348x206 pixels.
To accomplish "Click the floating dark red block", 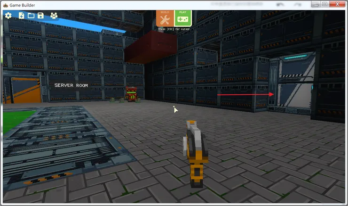I will [x=150, y=47].
